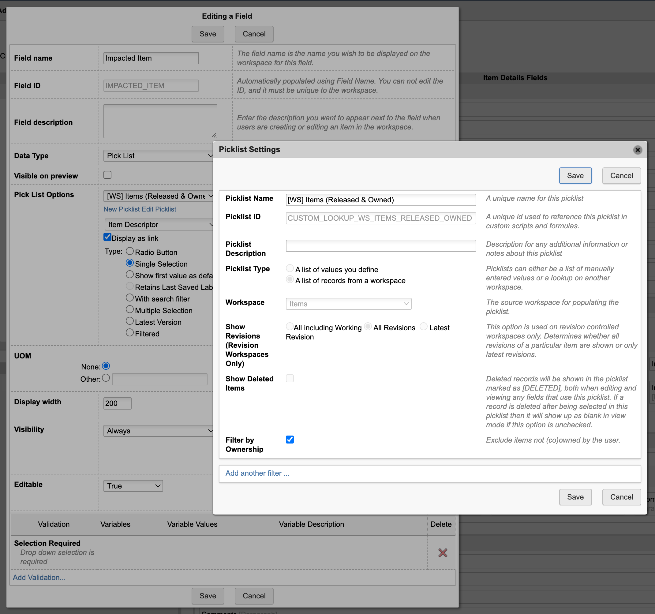
Task: Choose With search filter type
Action: coord(130,298)
